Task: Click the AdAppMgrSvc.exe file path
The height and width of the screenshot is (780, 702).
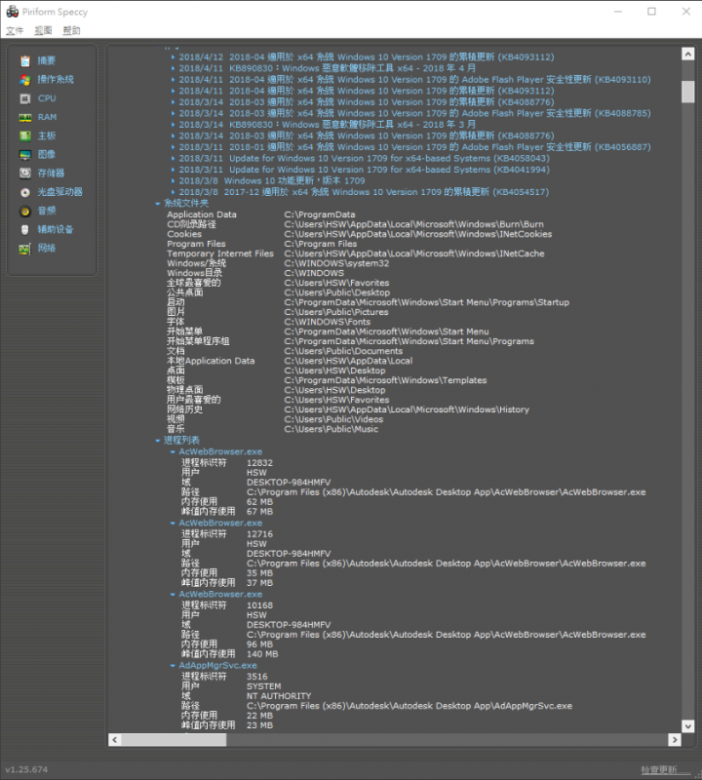Action: tap(409, 706)
